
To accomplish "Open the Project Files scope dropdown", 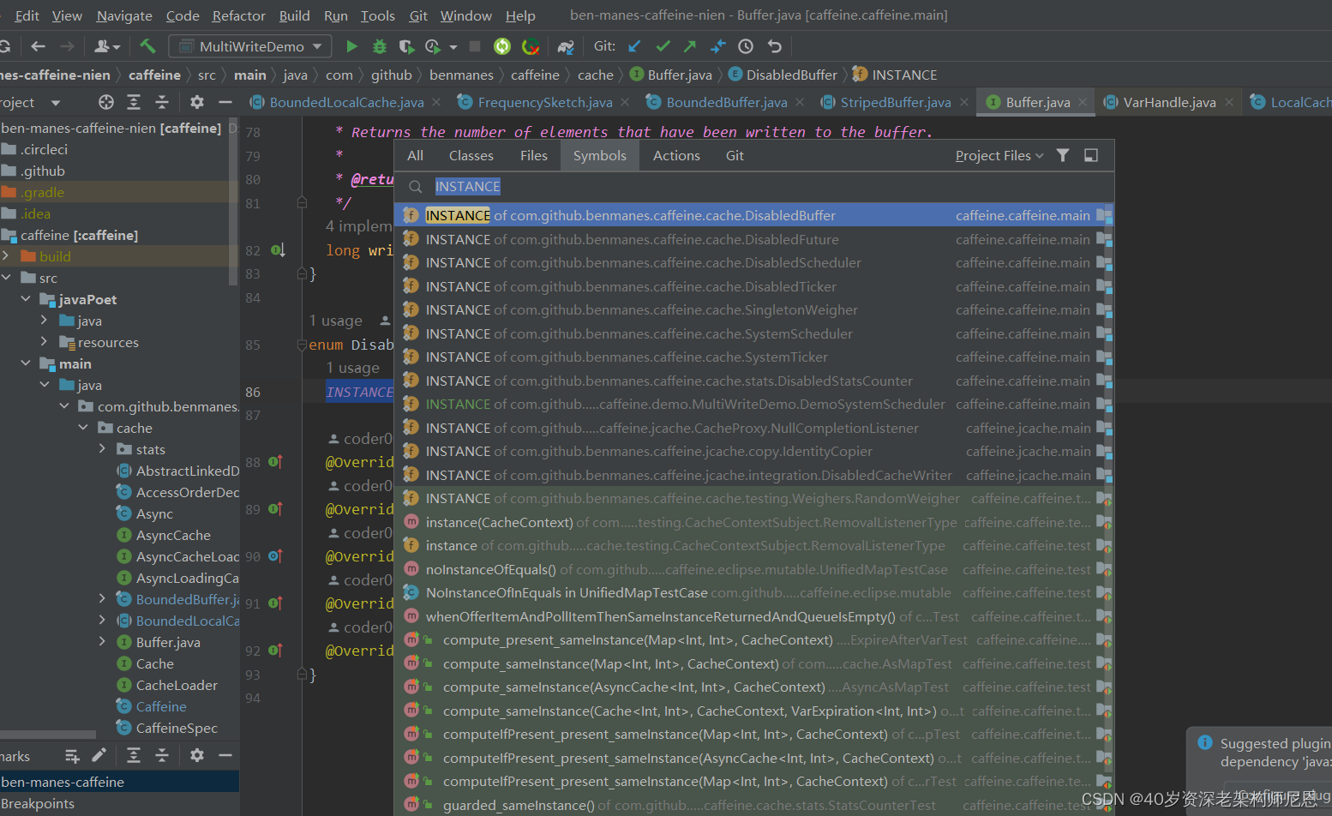I will pyautogui.click(x=999, y=155).
